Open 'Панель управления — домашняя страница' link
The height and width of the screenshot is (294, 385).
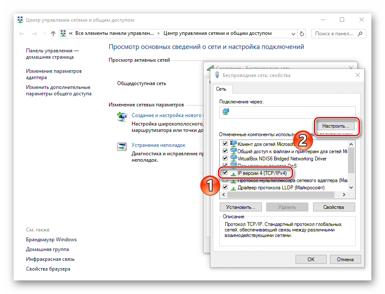coord(52,54)
